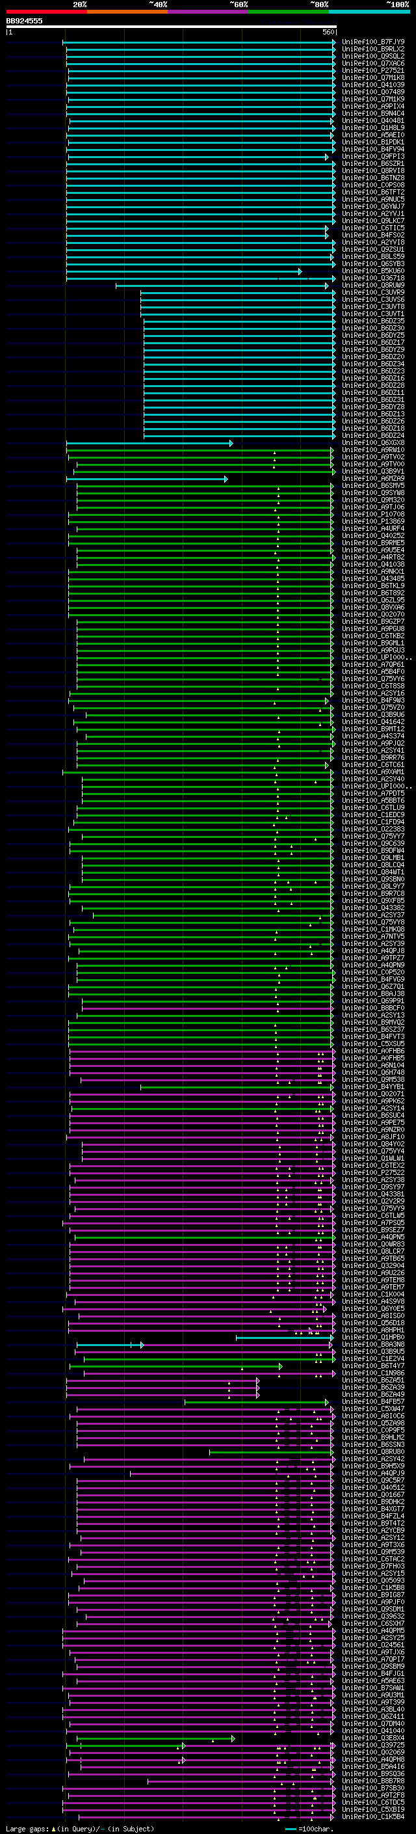
Task: Select label UniRef100_Q6H748
Action: point(373,1072)
